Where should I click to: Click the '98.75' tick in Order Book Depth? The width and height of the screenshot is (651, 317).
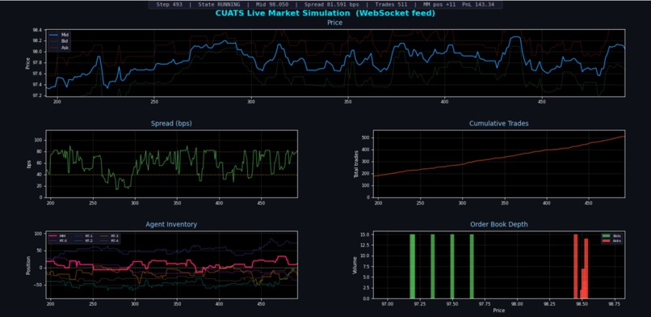coord(614,304)
